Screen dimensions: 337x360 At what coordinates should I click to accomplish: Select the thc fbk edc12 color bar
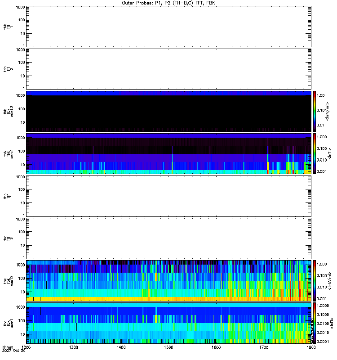[x=315, y=280]
